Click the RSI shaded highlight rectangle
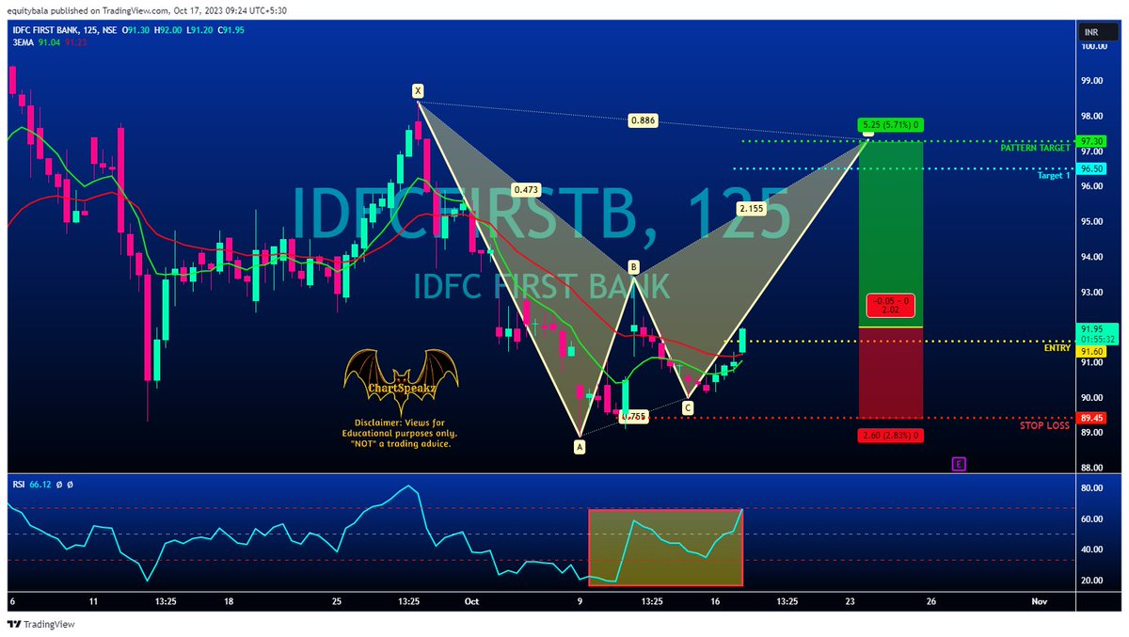 [x=665, y=547]
